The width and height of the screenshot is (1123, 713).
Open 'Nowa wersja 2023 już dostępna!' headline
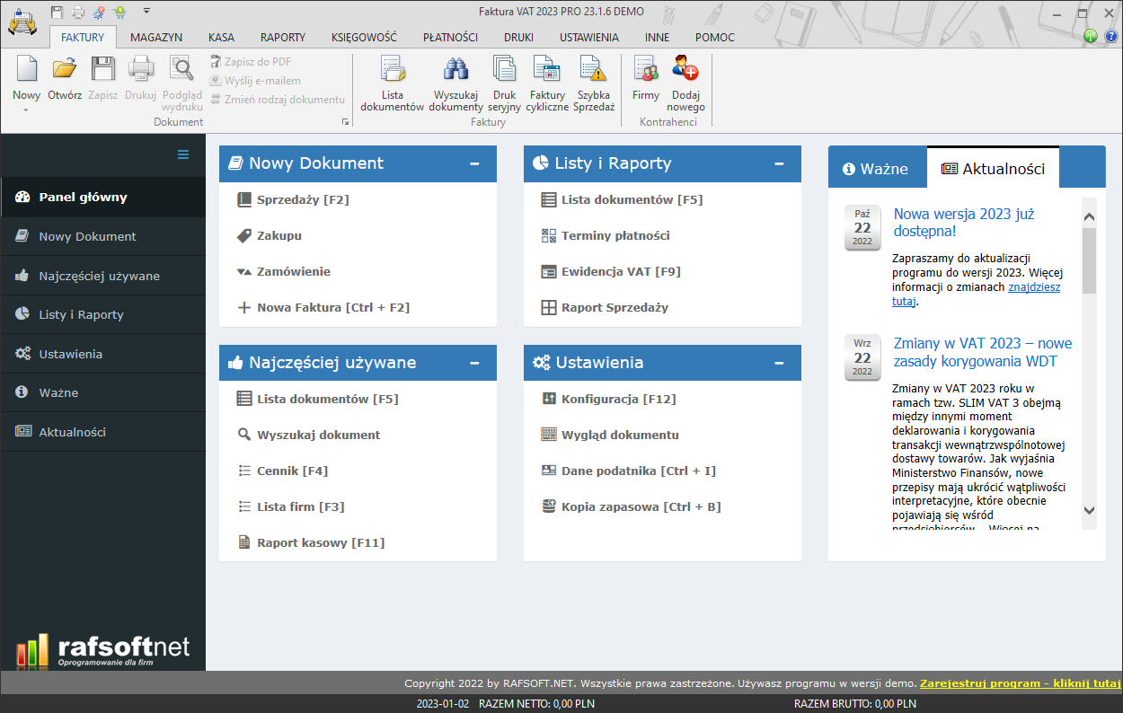coord(964,223)
